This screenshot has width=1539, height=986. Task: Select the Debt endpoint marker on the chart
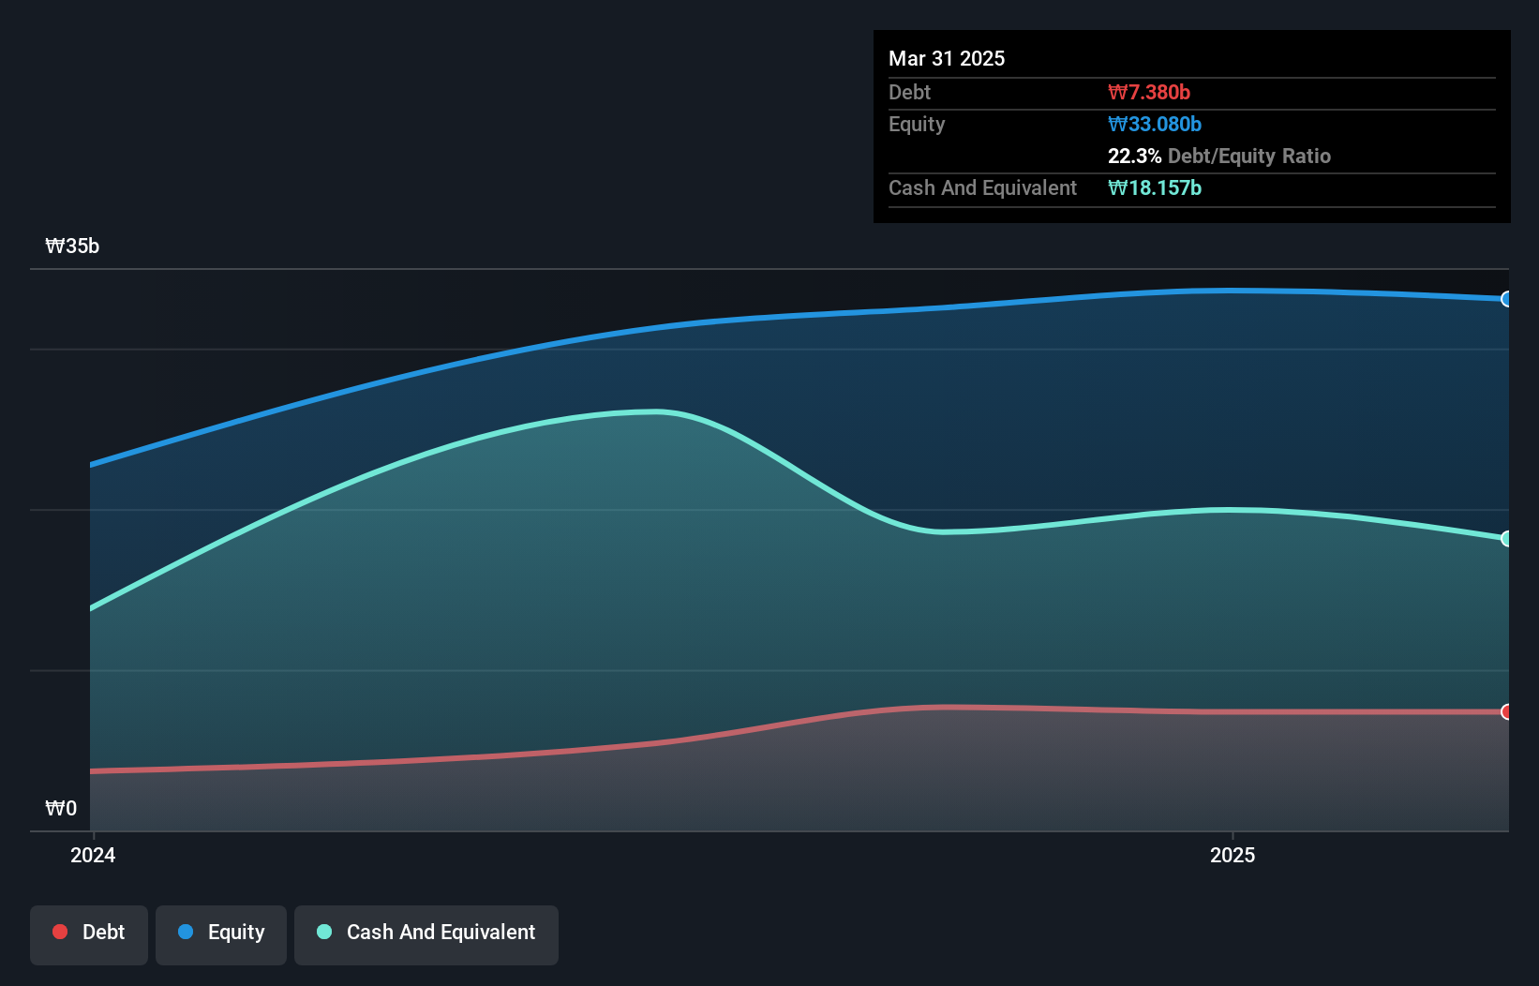[1506, 712]
